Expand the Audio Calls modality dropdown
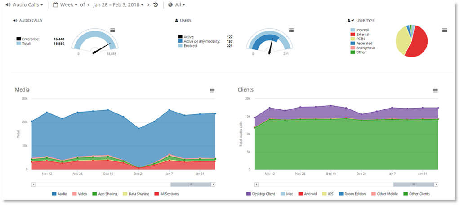The image size is (460, 205). pyautogui.click(x=24, y=5)
